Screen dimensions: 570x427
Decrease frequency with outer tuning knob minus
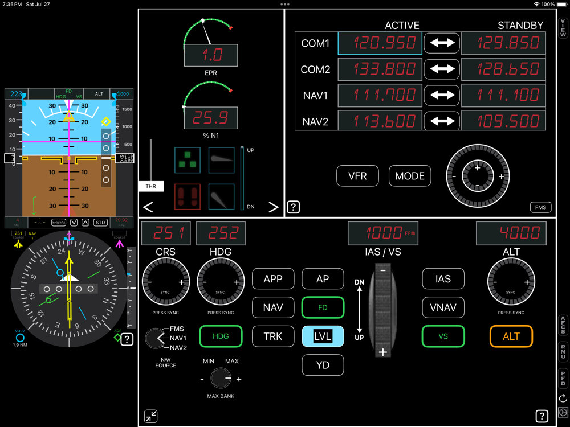454,177
